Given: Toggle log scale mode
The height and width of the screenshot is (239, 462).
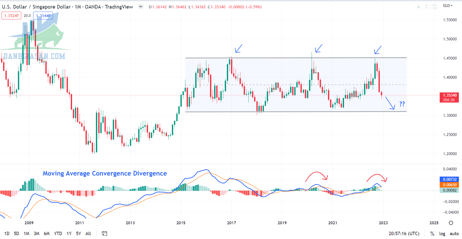Looking at the screenshot, I should (442, 234).
